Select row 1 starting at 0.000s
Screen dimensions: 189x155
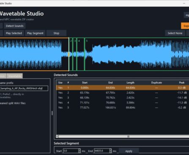coord(123,88)
